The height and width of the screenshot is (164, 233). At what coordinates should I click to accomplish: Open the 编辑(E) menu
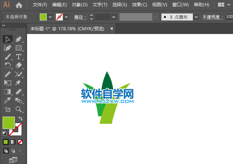tap(60, 5)
